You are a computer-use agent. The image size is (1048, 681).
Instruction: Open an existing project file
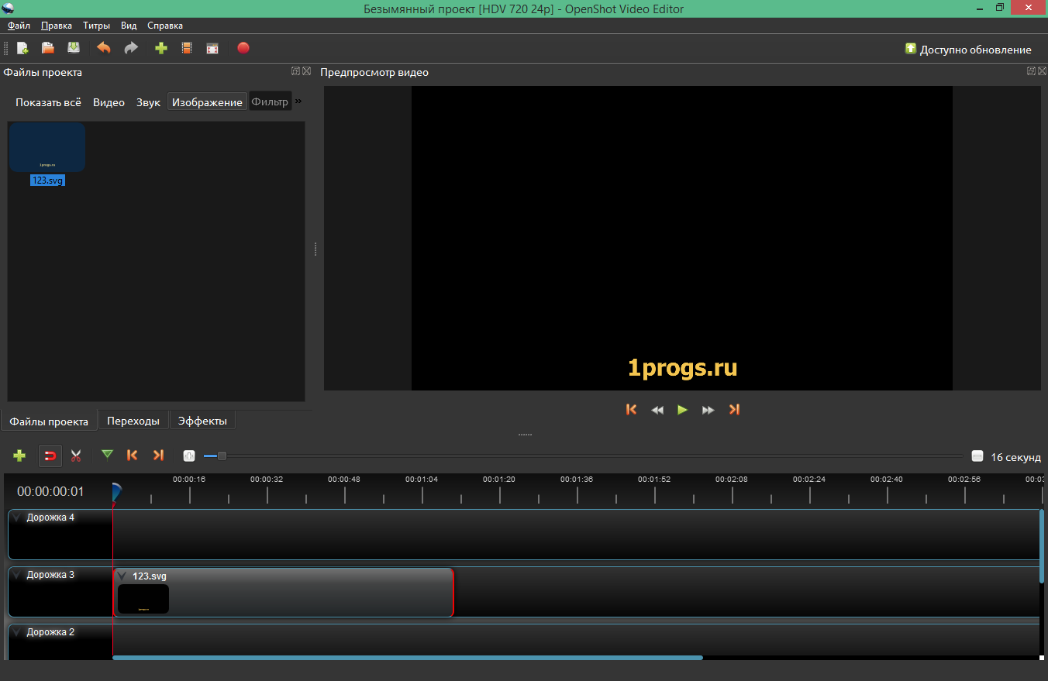[x=47, y=47]
